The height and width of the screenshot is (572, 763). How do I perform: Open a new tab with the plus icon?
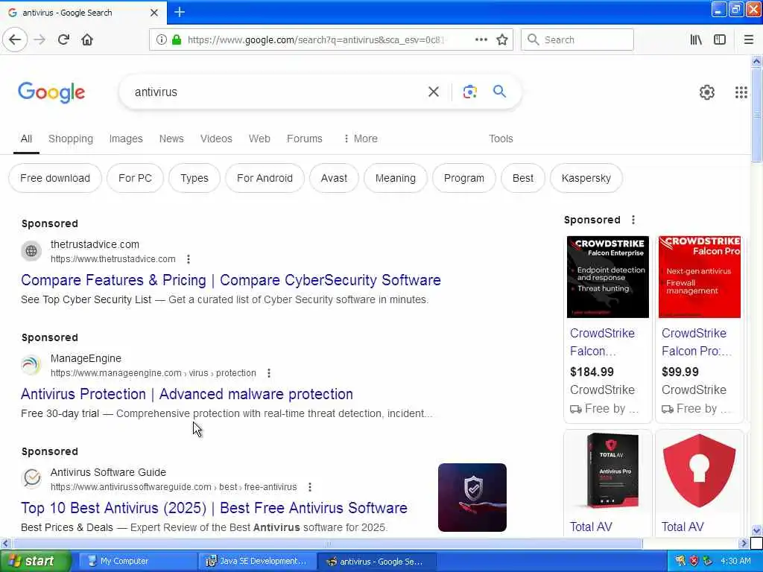pyautogui.click(x=180, y=12)
